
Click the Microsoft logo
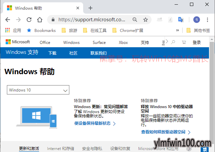(x=18, y=42)
